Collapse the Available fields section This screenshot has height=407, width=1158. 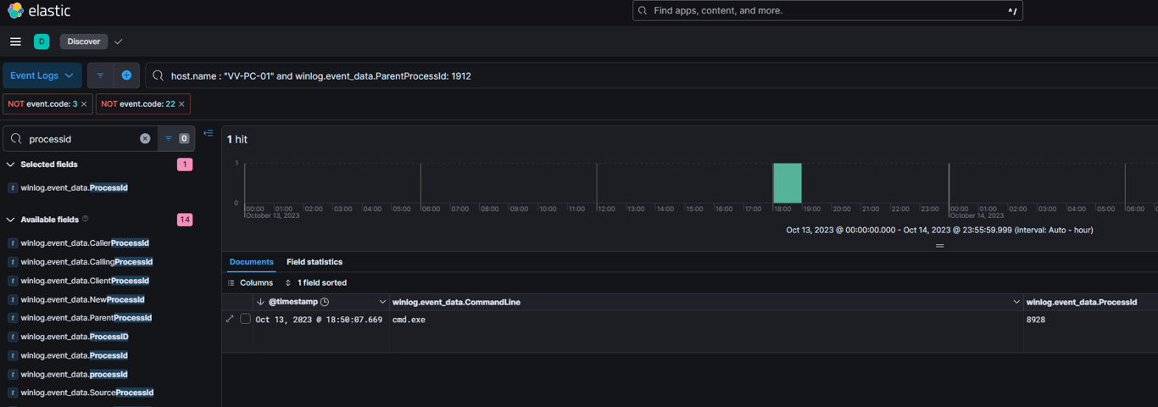pos(11,220)
